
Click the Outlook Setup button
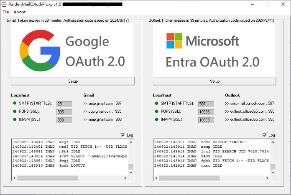click(214, 81)
